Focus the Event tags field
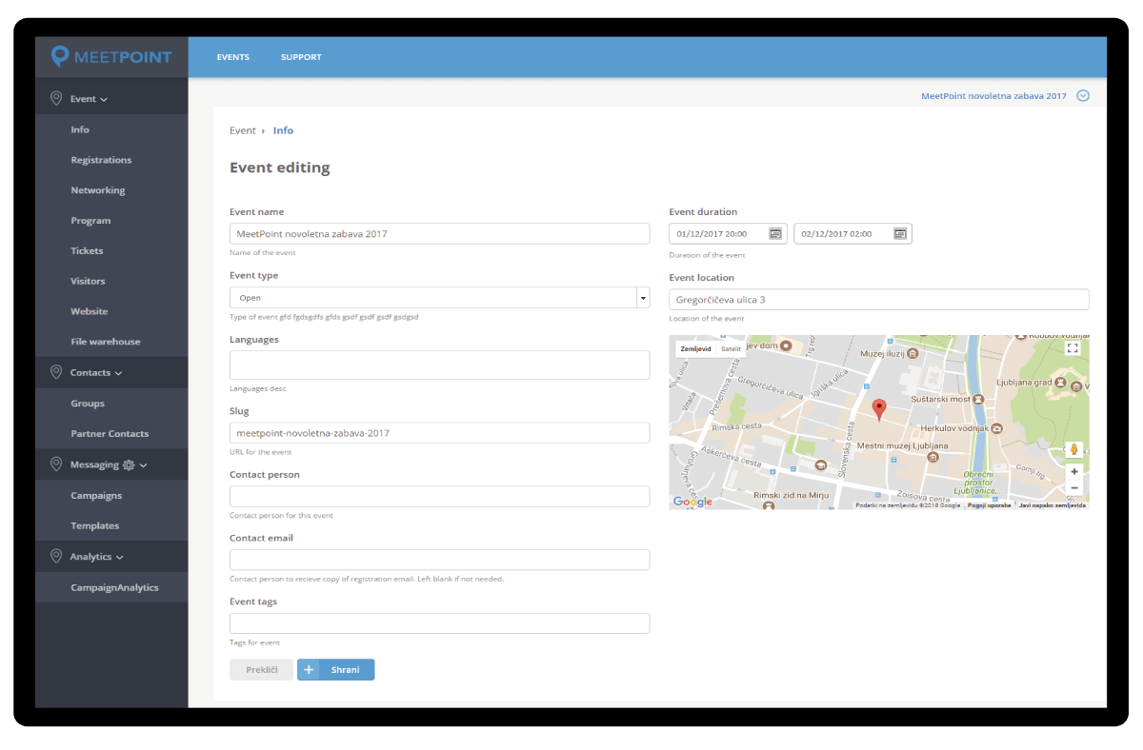The width and height of the screenshot is (1143, 750). (440, 623)
